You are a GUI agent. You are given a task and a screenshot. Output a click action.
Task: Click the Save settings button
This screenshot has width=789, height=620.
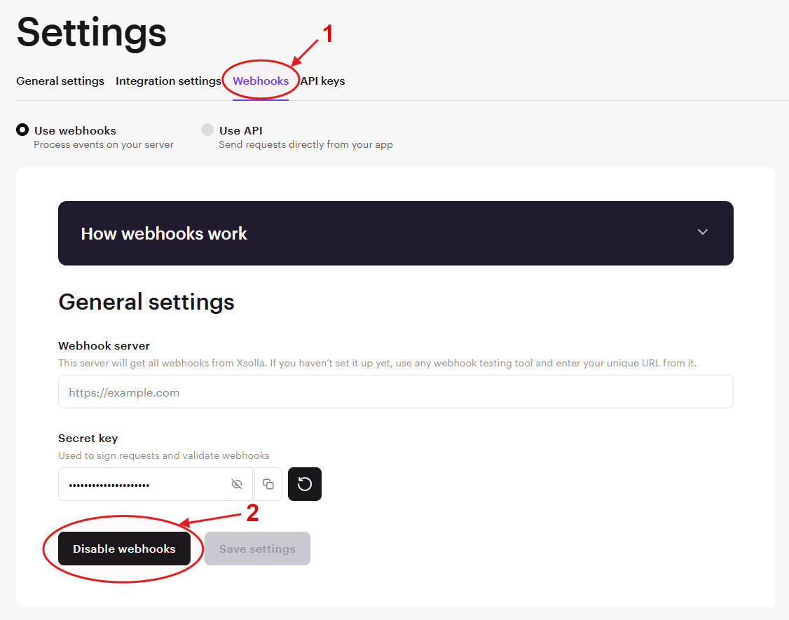(256, 549)
